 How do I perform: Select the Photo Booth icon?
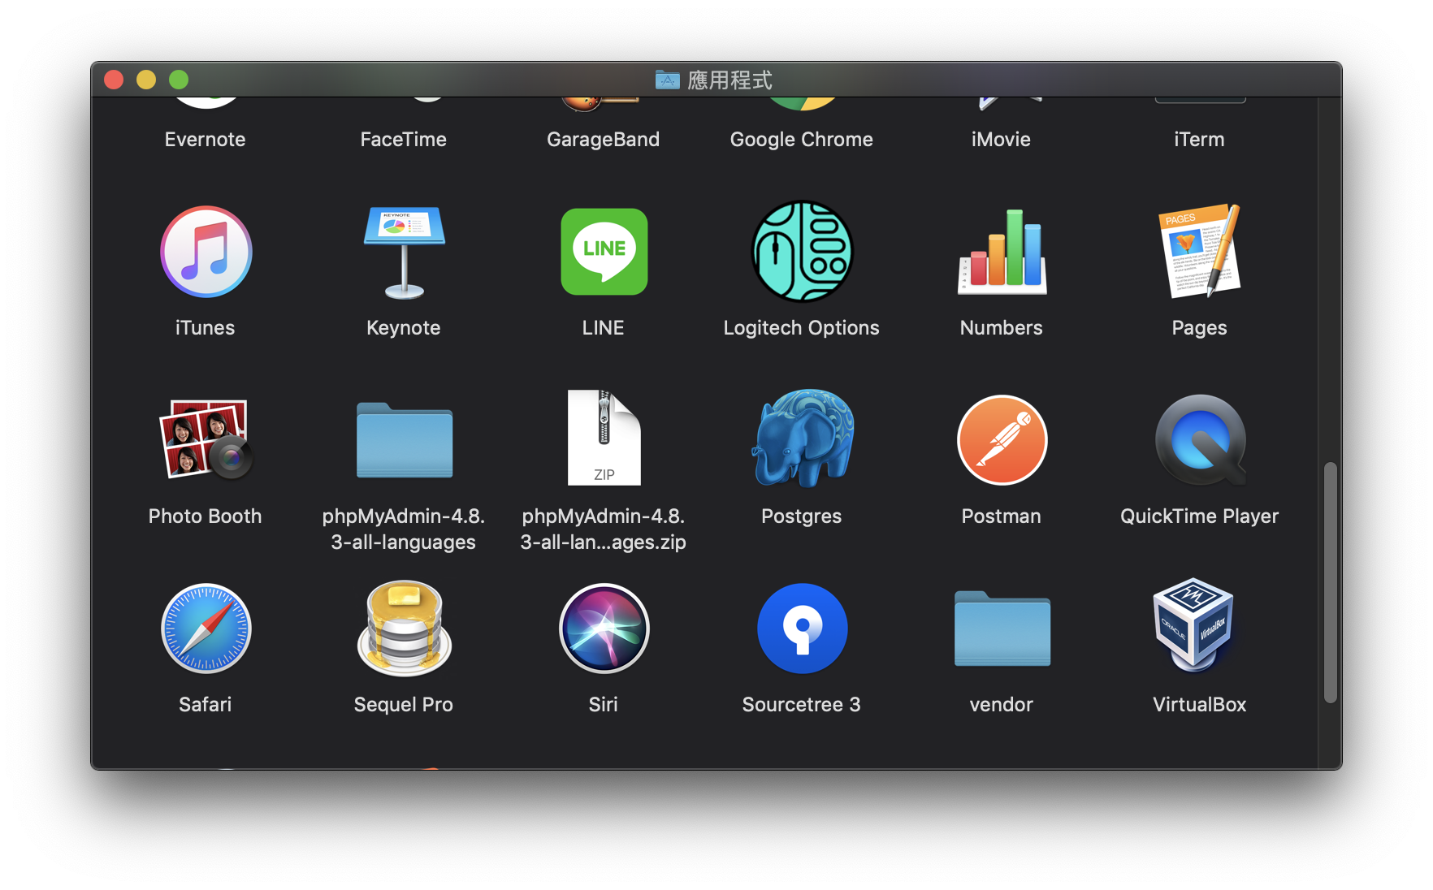[x=206, y=440]
